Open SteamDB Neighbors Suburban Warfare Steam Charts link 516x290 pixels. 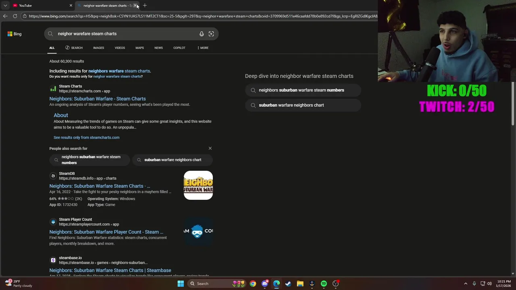click(100, 186)
